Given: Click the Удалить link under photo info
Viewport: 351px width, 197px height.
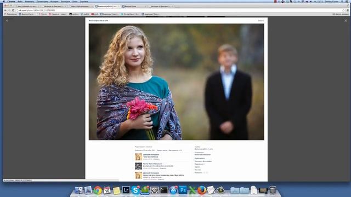Looking at the screenshot, I should click(197, 167).
